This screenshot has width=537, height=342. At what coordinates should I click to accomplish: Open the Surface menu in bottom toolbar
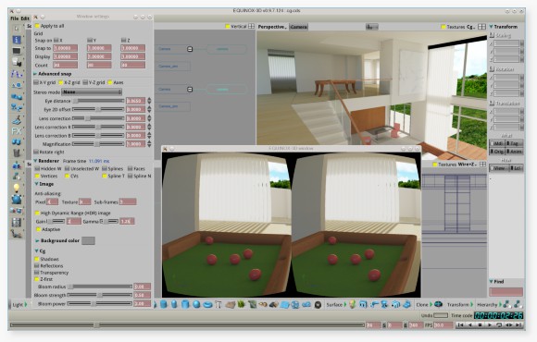pos(336,304)
